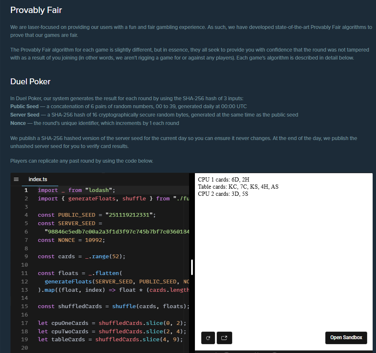Viewport: 376px width, 353px height.
Task: Open the preview in a new window
Action: pos(224,338)
